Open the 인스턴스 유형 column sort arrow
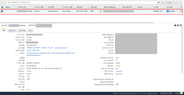Image resolution: width=184 pixels, height=95 pixels. tap(46, 7)
